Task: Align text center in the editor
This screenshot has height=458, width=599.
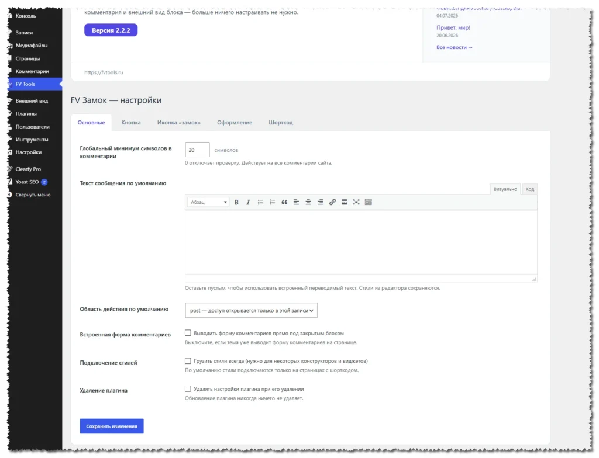Action: (x=308, y=202)
